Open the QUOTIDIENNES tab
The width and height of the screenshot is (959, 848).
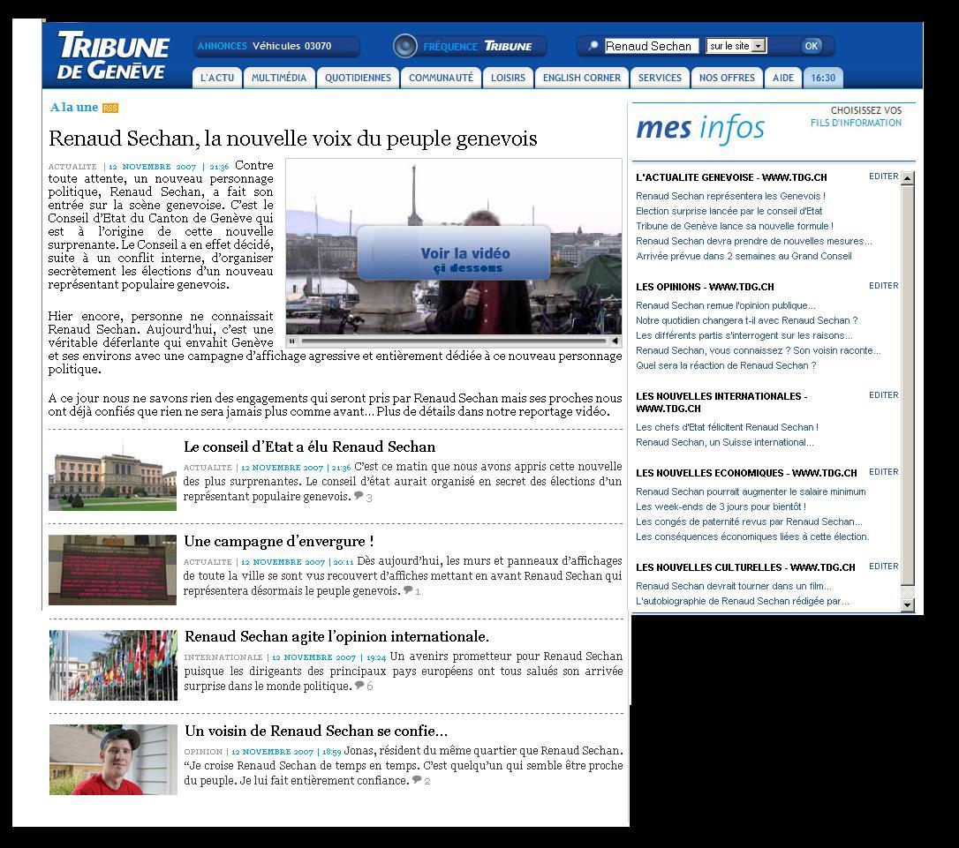[x=358, y=78]
